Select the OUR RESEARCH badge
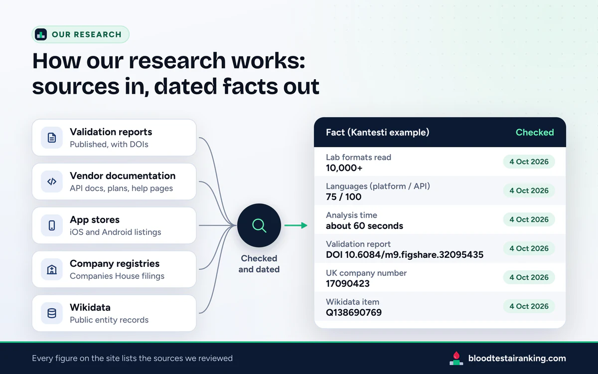This screenshot has height=374, width=598. pos(81,34)
